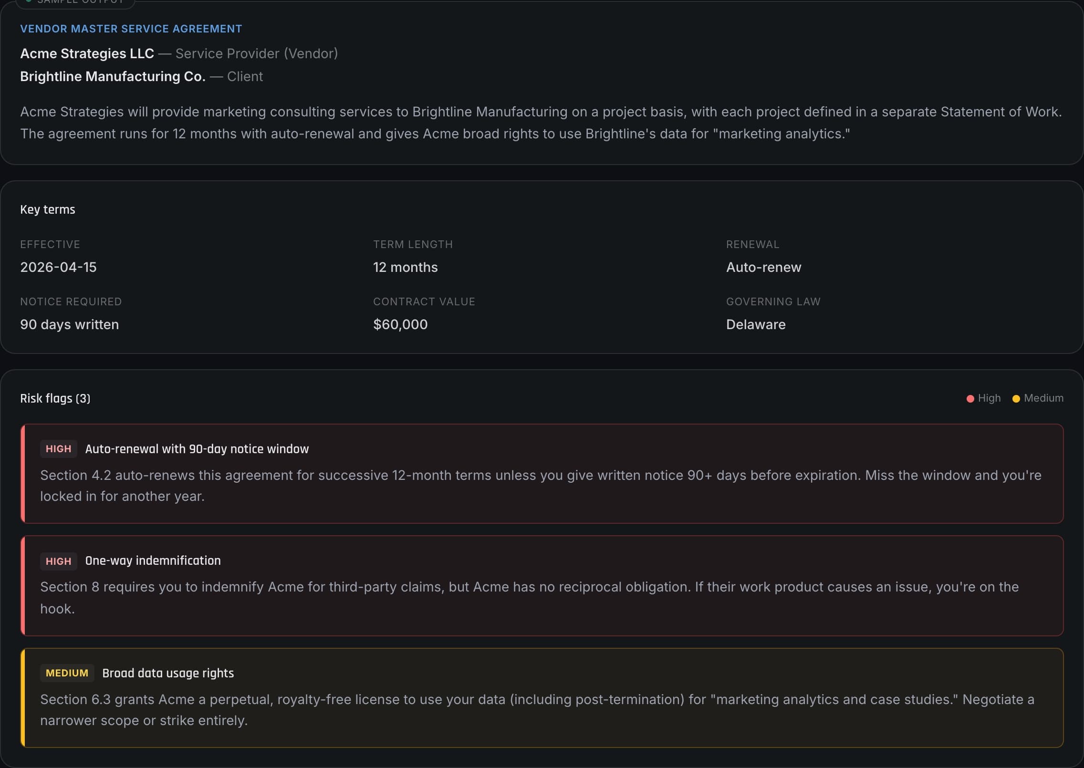
Task: Click the agreement summary paragraph
Action: tap(541, 123)
